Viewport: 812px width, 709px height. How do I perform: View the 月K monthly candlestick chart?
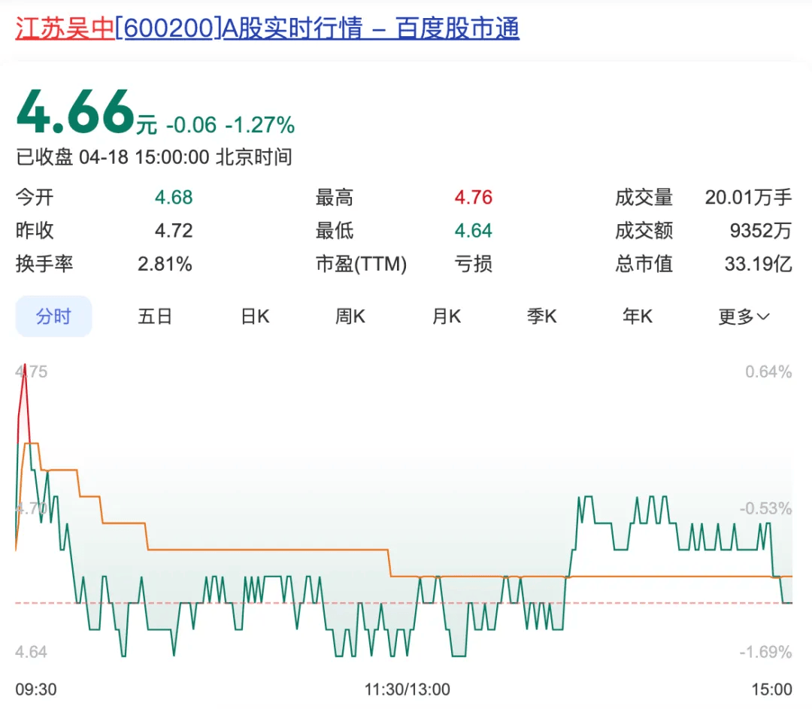click(x=446, y=316)
